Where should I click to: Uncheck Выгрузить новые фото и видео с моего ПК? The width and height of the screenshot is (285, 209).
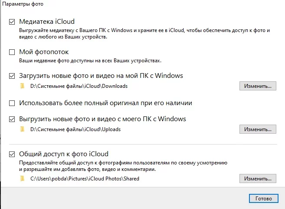pos(12,119)
